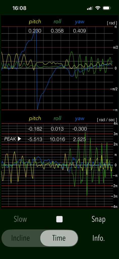Tap the lower graph's green roll label

57,118
